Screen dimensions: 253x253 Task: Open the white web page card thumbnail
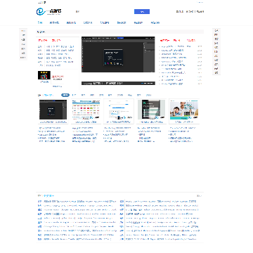point(119,110)
